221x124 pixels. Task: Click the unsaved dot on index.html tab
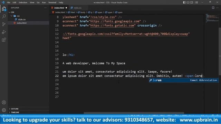tap(66, 8)
